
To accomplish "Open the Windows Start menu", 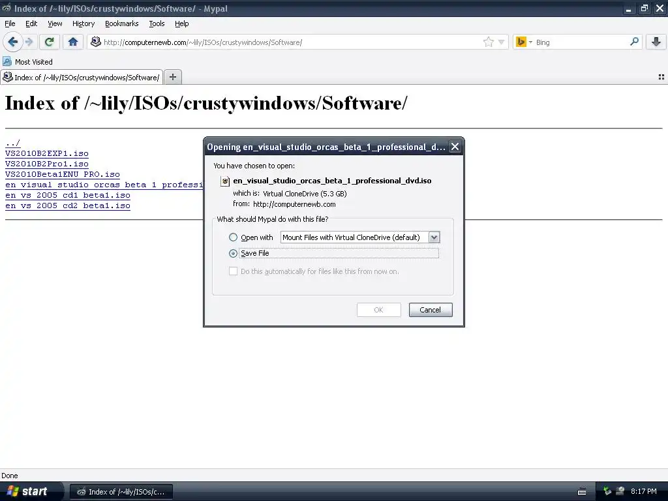I will (31, 491).
